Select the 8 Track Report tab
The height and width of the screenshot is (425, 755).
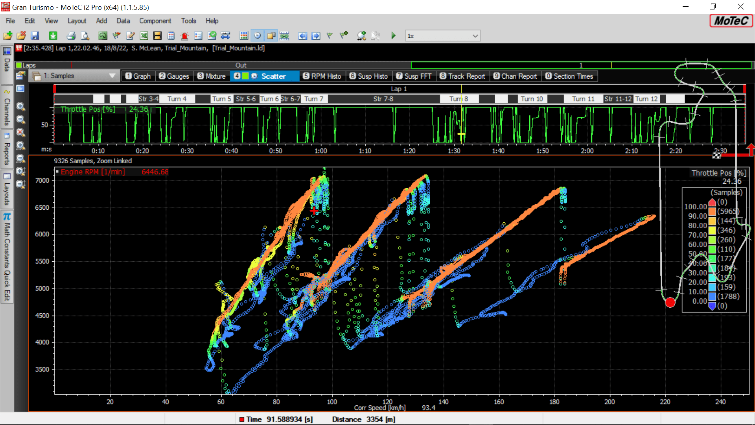[462, 76]
